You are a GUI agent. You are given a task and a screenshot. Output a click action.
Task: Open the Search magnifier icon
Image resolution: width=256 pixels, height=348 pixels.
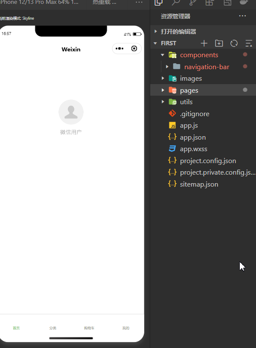pos(176,3)
